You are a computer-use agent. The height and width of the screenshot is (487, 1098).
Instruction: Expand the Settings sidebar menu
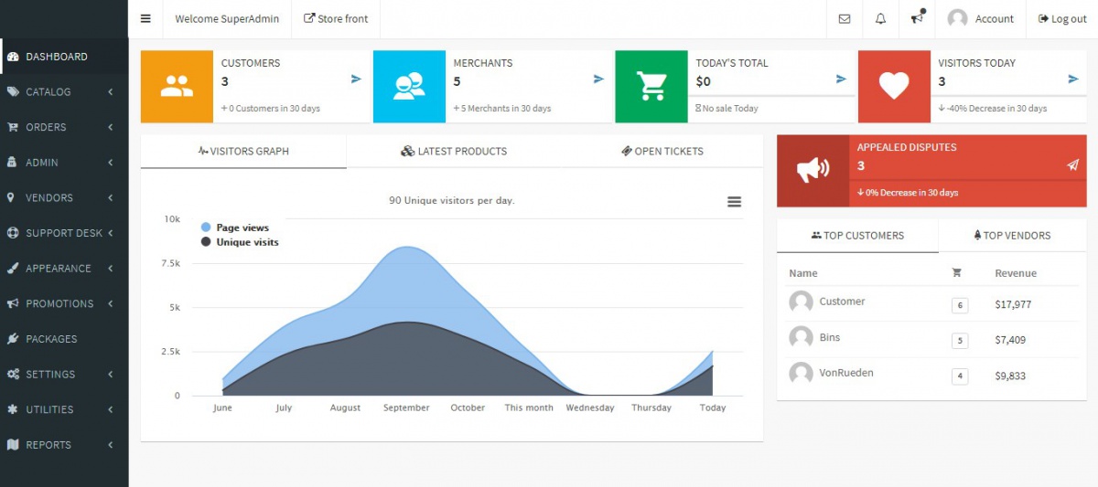click(x=63, y=374)
